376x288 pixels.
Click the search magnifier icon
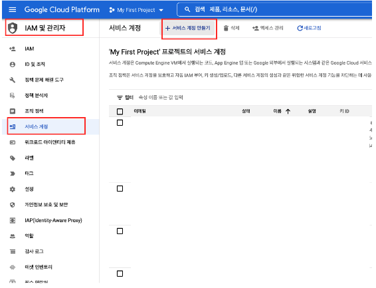(x=187, y=9)
